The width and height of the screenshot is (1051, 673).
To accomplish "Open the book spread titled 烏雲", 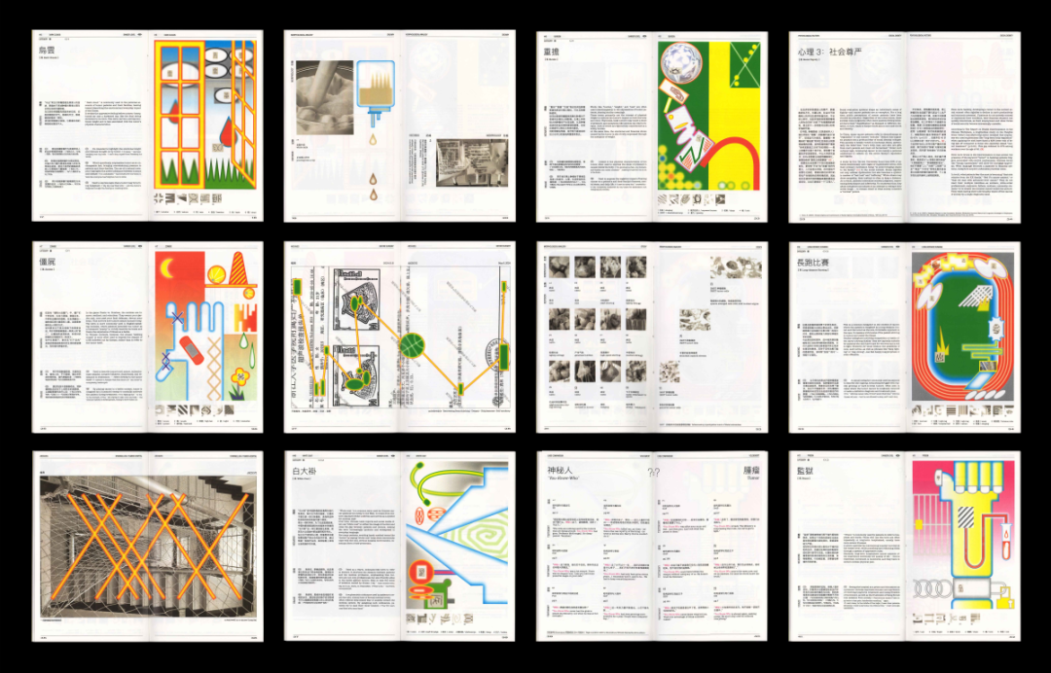I will coord(148,125).
